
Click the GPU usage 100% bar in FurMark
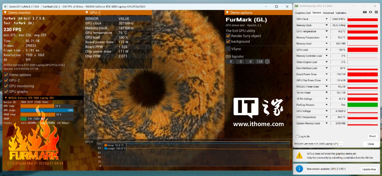(x=47, y=110)
